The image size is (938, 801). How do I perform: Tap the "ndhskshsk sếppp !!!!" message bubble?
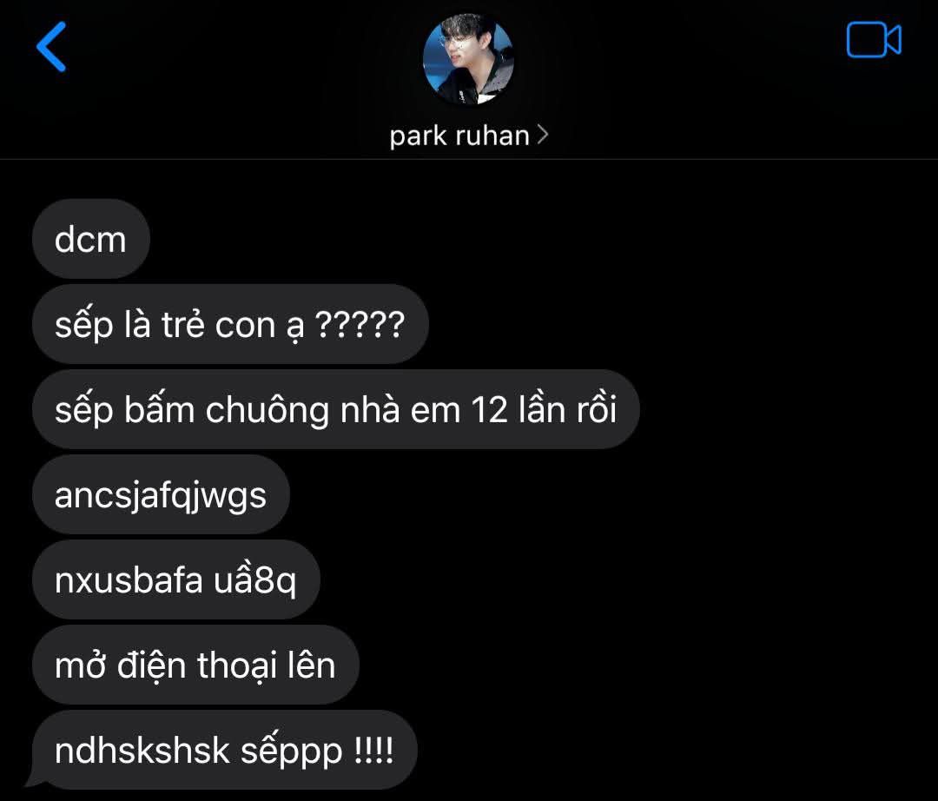click(224, 750)
